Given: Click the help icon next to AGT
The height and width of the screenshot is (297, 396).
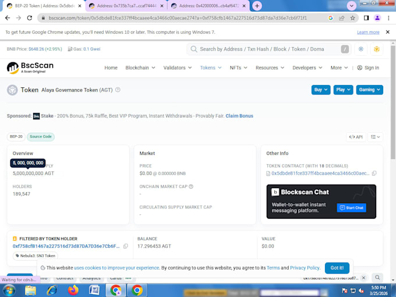Looking at the screenshot, I should pos(118,90).
